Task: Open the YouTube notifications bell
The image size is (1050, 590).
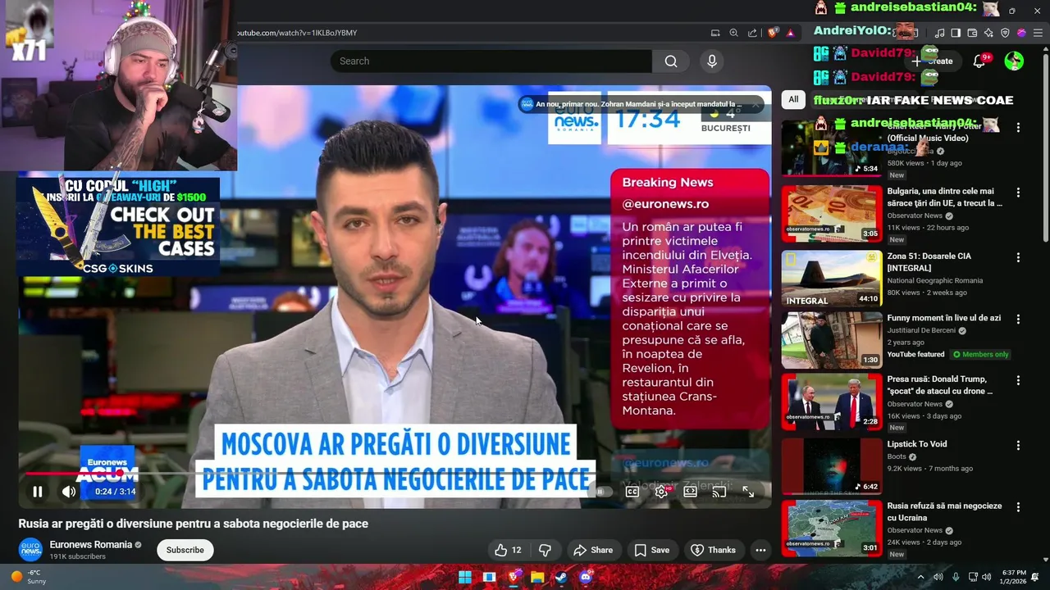Action: click(x=979, y=61)
